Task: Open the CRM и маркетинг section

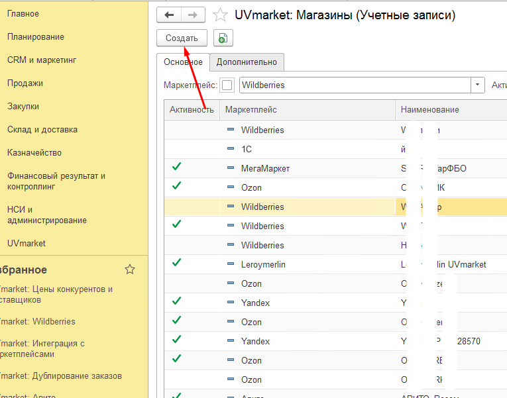Action: point(42,60)
